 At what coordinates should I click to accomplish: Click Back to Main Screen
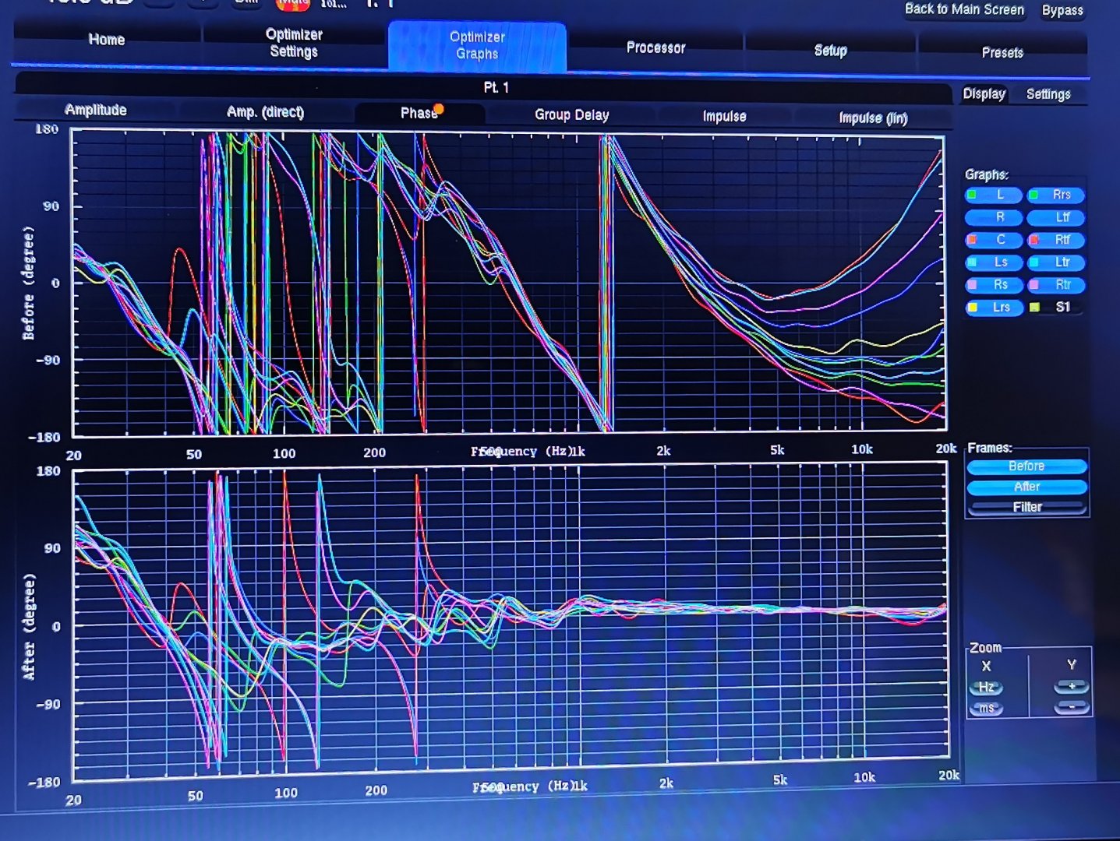(964, 9)
